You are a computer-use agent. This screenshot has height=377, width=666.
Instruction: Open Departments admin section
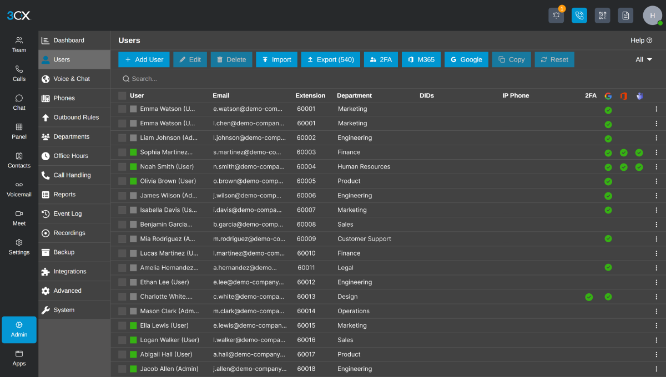(x=74, y=137)
